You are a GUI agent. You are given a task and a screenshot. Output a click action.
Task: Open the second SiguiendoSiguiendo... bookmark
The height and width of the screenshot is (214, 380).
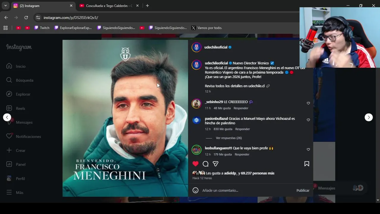(x=168, y=28)
